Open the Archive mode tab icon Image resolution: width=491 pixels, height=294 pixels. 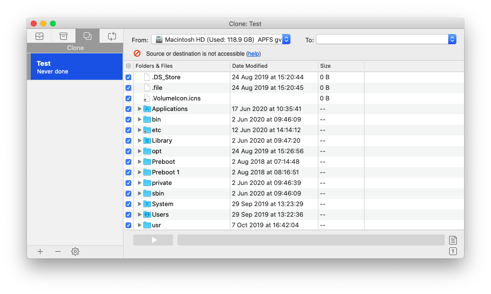click(x=63, y=37)
